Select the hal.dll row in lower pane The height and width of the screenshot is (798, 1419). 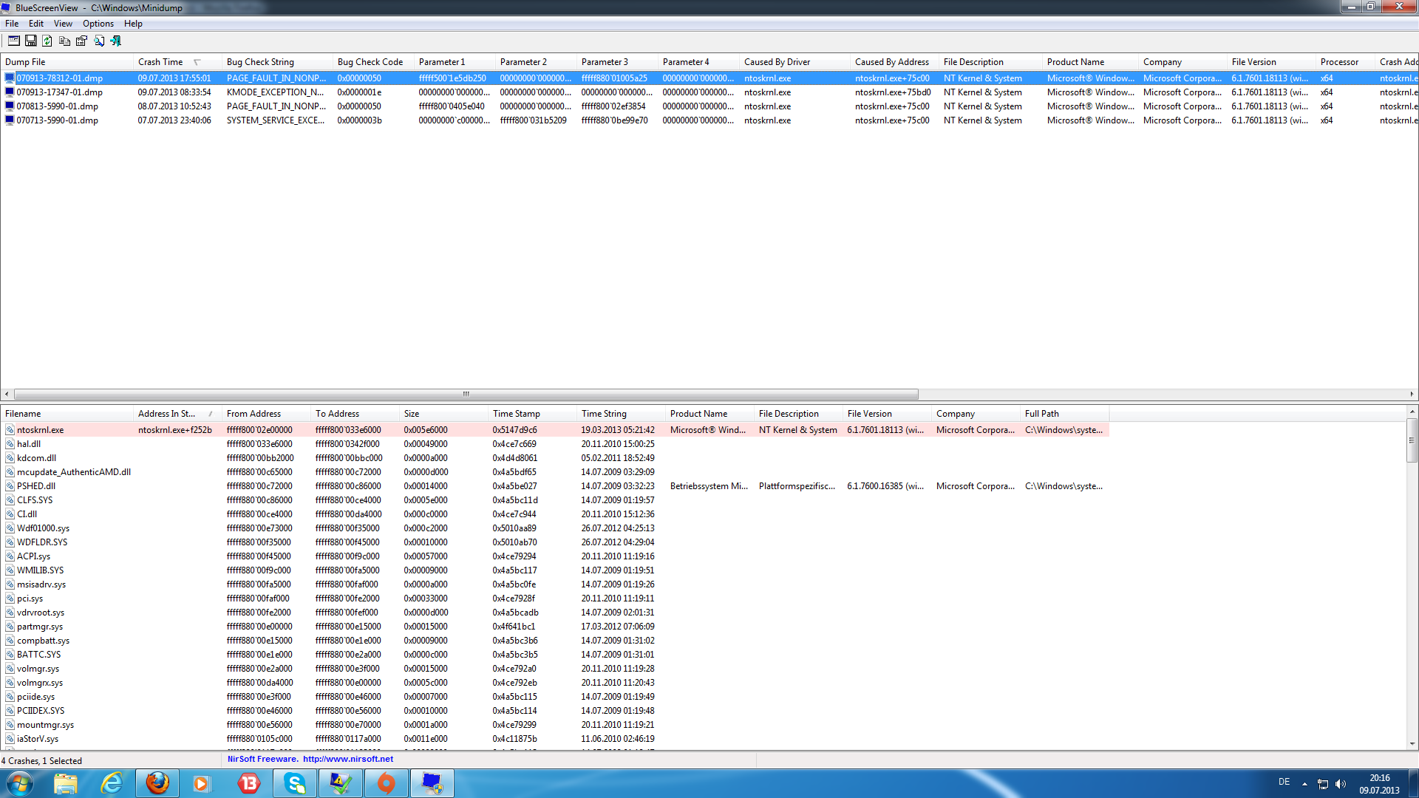29,444
